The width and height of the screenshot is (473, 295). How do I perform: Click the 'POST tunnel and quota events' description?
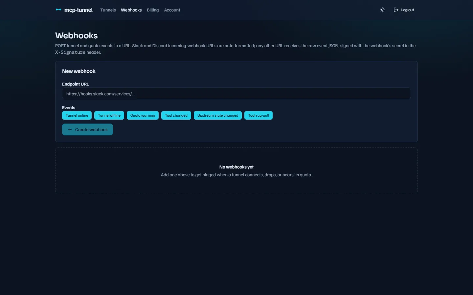pyautogui.click(x=236, y=49)
